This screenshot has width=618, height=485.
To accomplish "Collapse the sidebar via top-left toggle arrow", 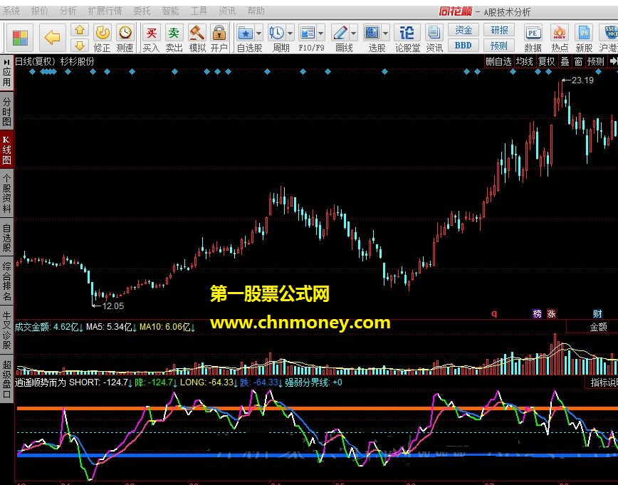I will (x=6, y=62).
